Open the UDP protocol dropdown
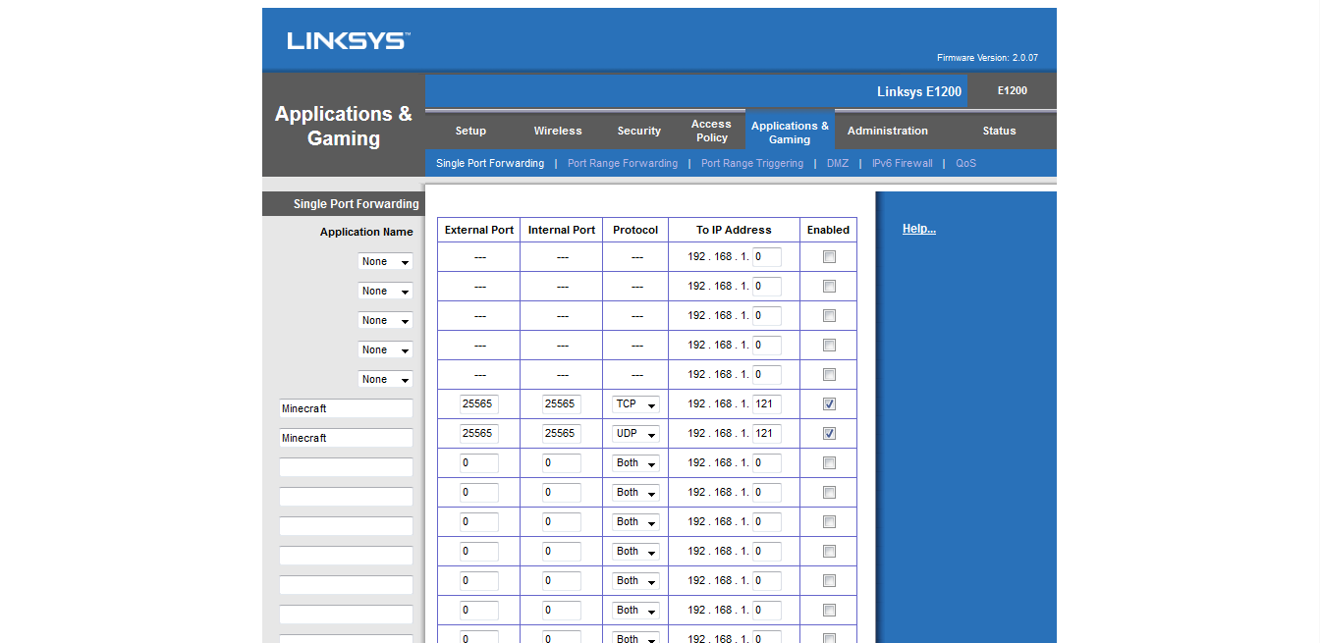The image size is (1320, 643). [x=635, y=433]
